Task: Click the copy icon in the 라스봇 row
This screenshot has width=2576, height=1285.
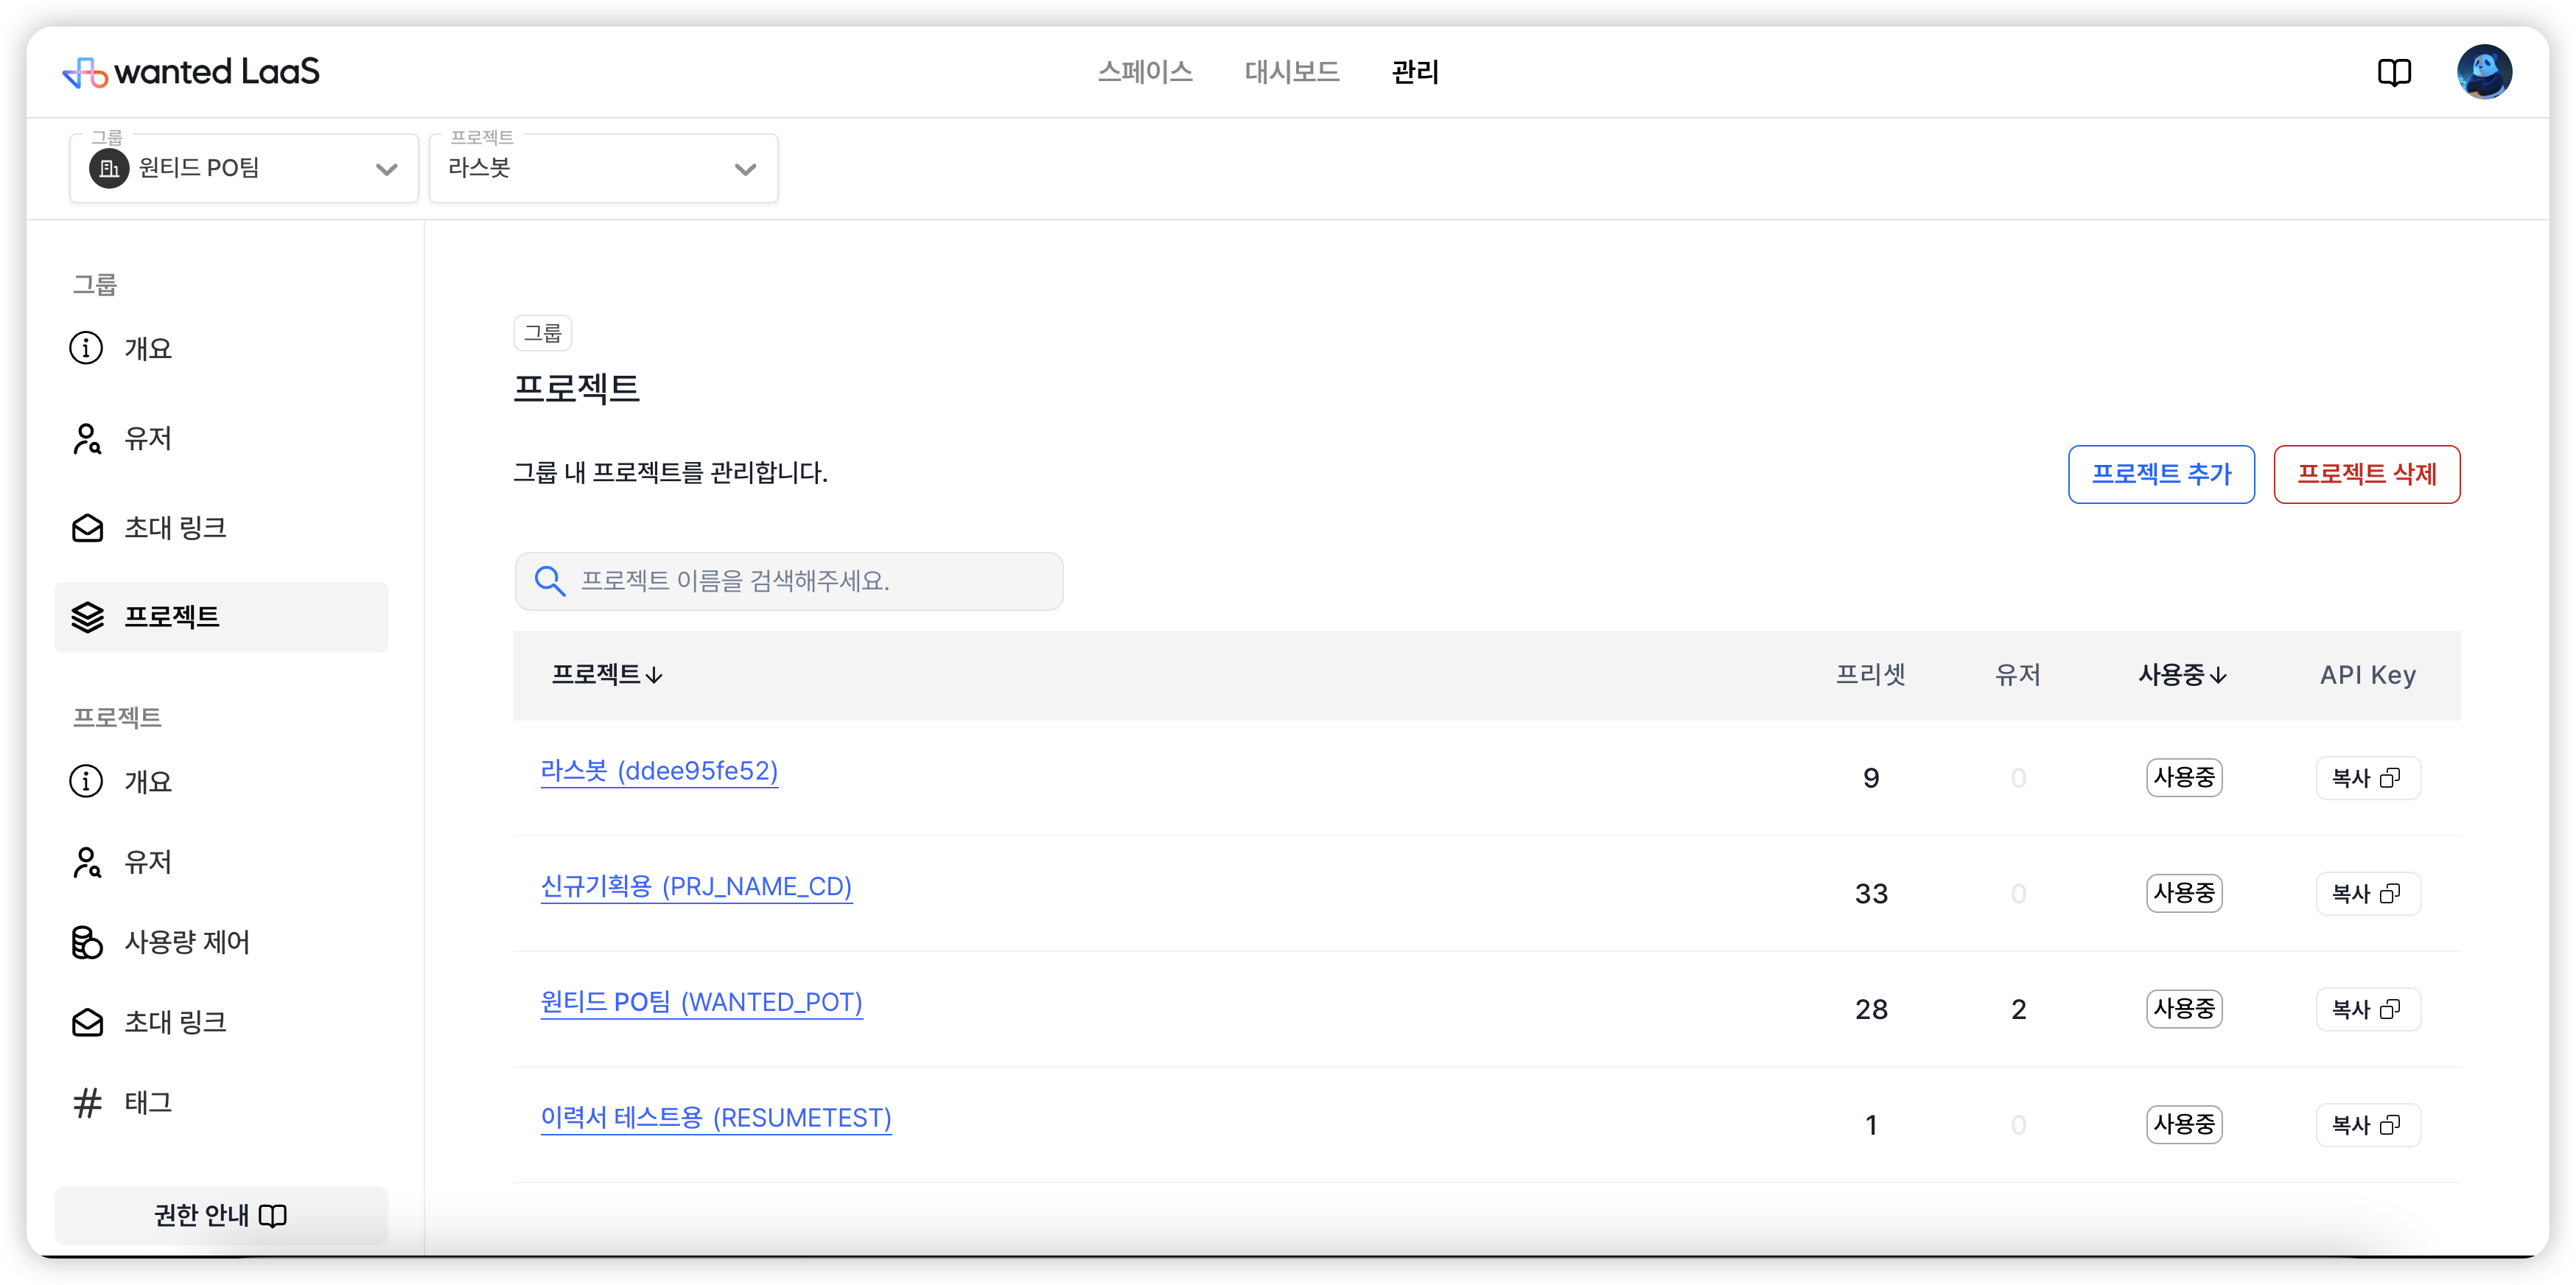Action: click(2389, 778)
